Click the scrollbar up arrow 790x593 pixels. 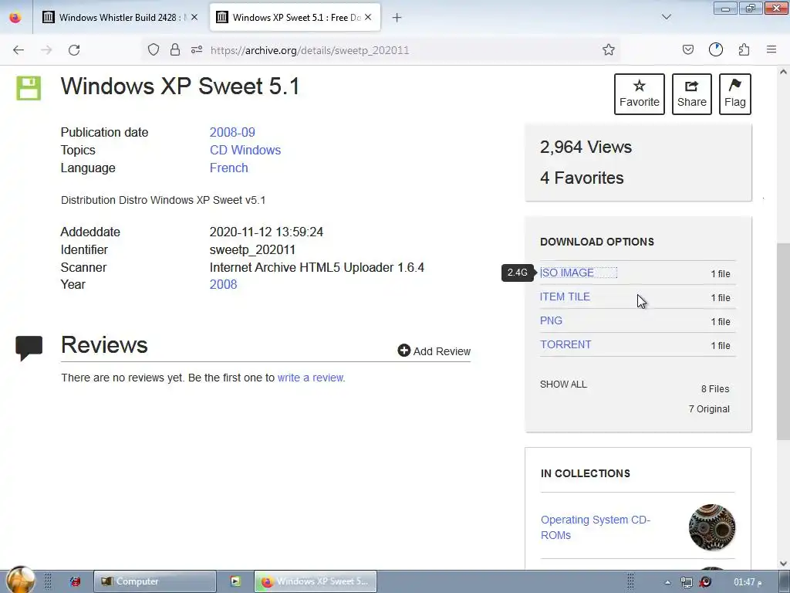(x=783, y=72)
